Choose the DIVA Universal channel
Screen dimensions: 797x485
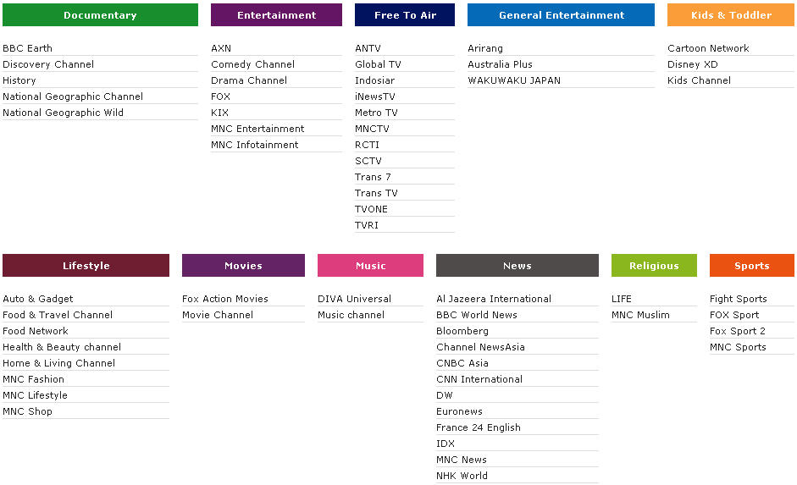354,299
